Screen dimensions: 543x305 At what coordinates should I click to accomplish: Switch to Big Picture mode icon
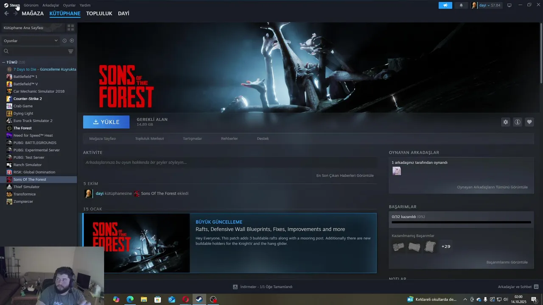tap(509, 6)
